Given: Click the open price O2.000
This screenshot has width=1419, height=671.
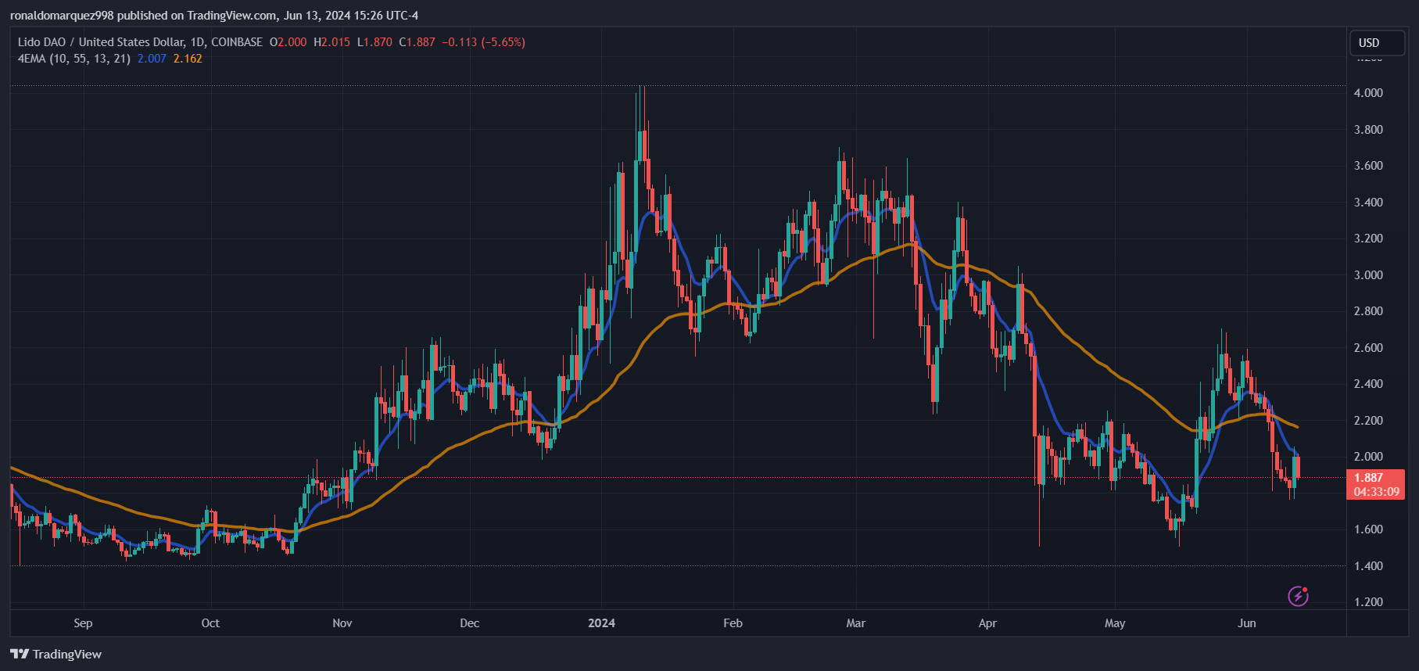Looking at the screenshot, I should 288,42.
